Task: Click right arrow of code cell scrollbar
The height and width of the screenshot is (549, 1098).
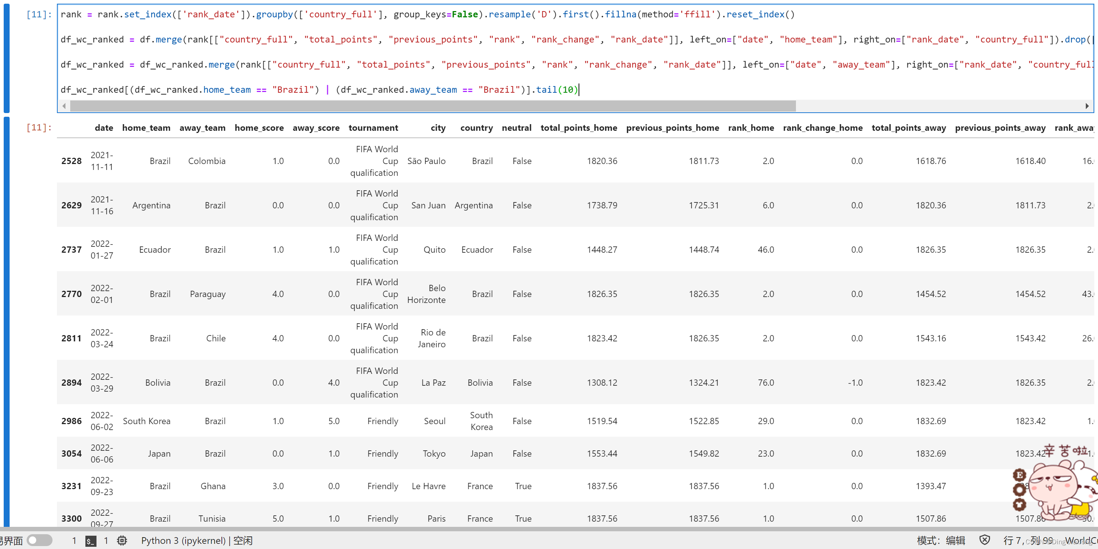Action: pos(1087,106)
